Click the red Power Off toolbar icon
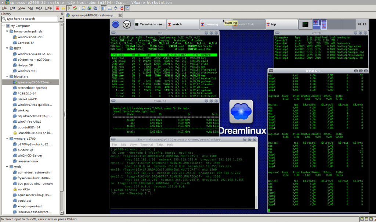 [x=57, y=8]
